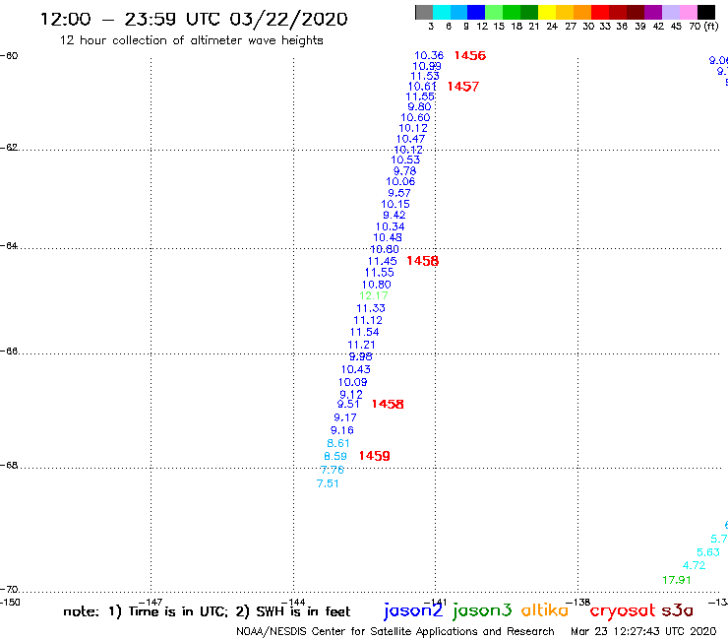
Task: Select the wave height reading 11.53
Action: pos(425,76)
